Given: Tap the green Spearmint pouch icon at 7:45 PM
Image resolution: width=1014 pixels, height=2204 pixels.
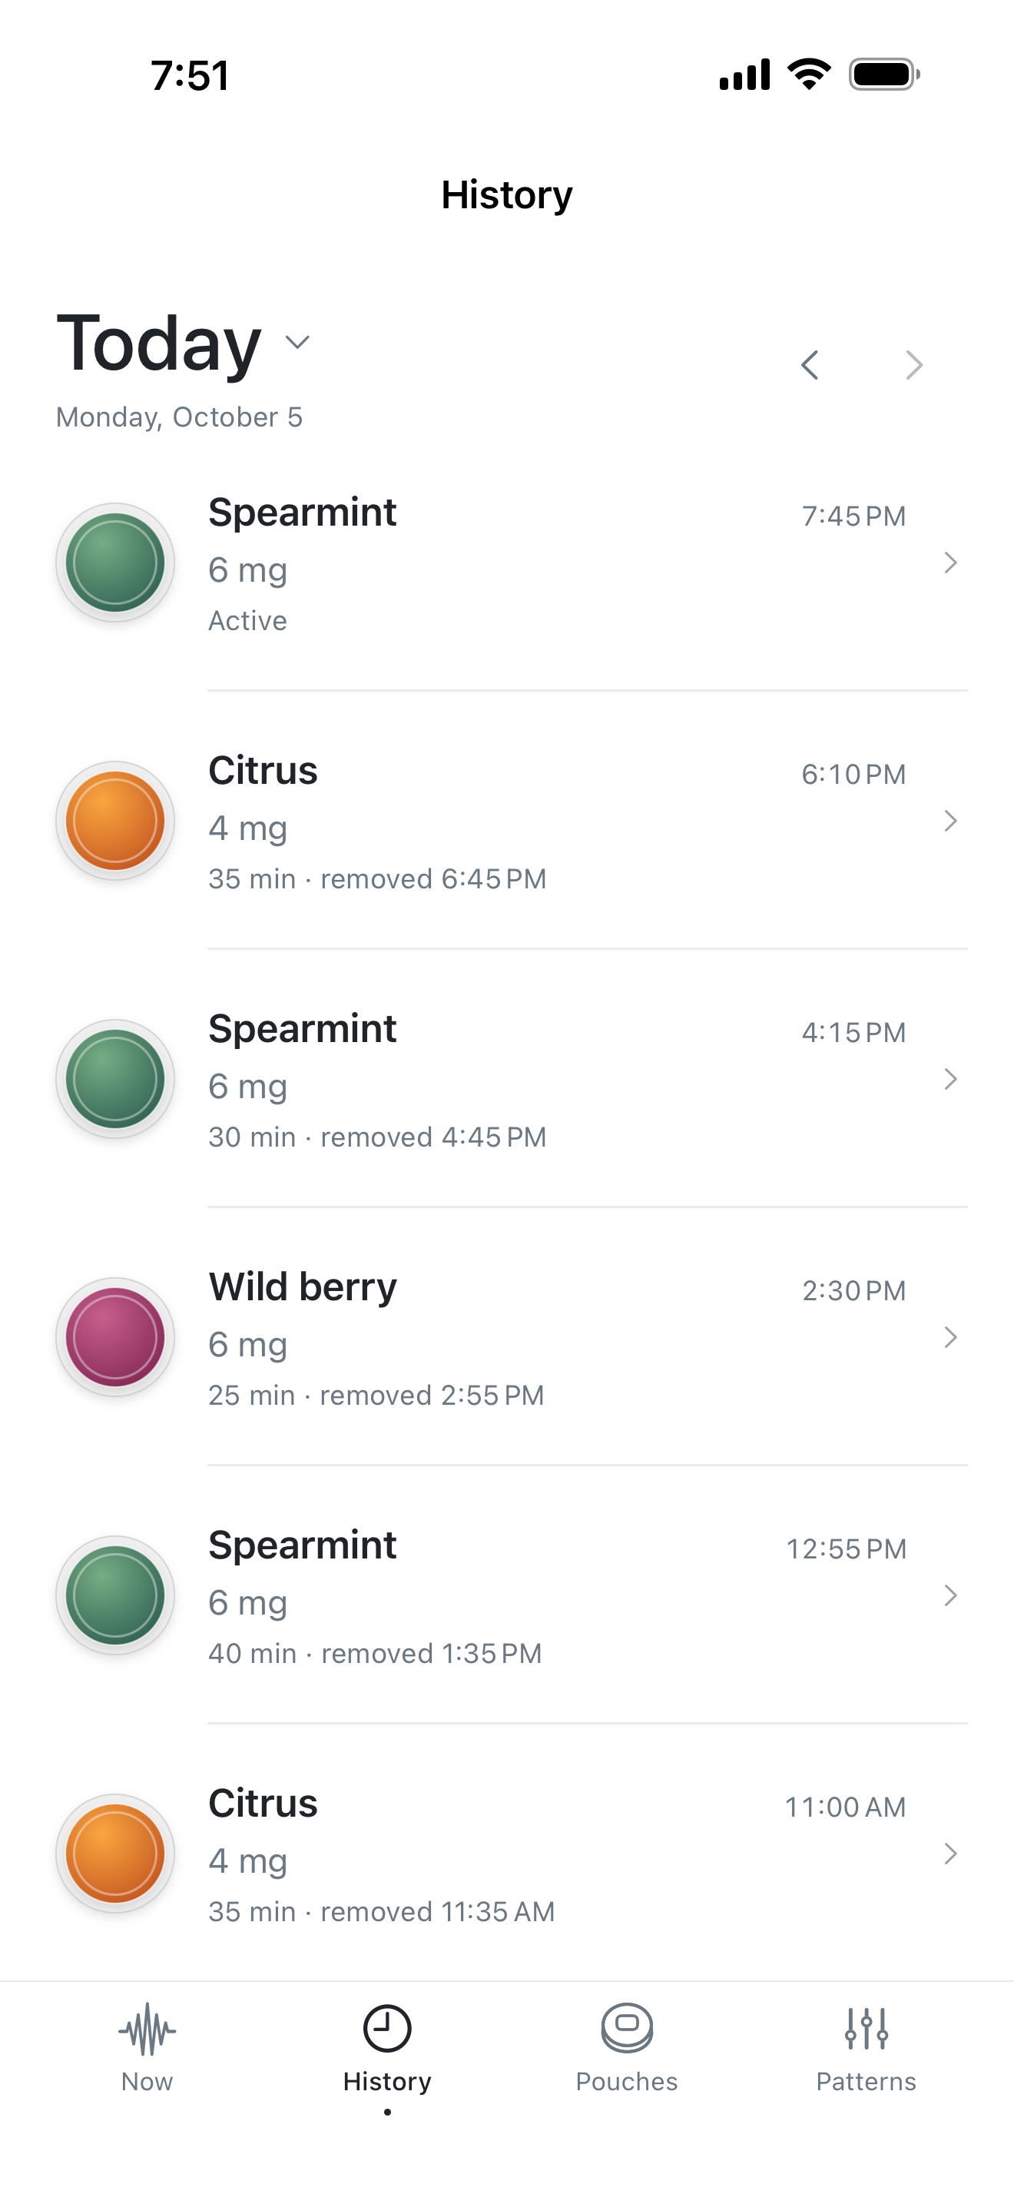Looking at the screenshot, I should 115,563.
